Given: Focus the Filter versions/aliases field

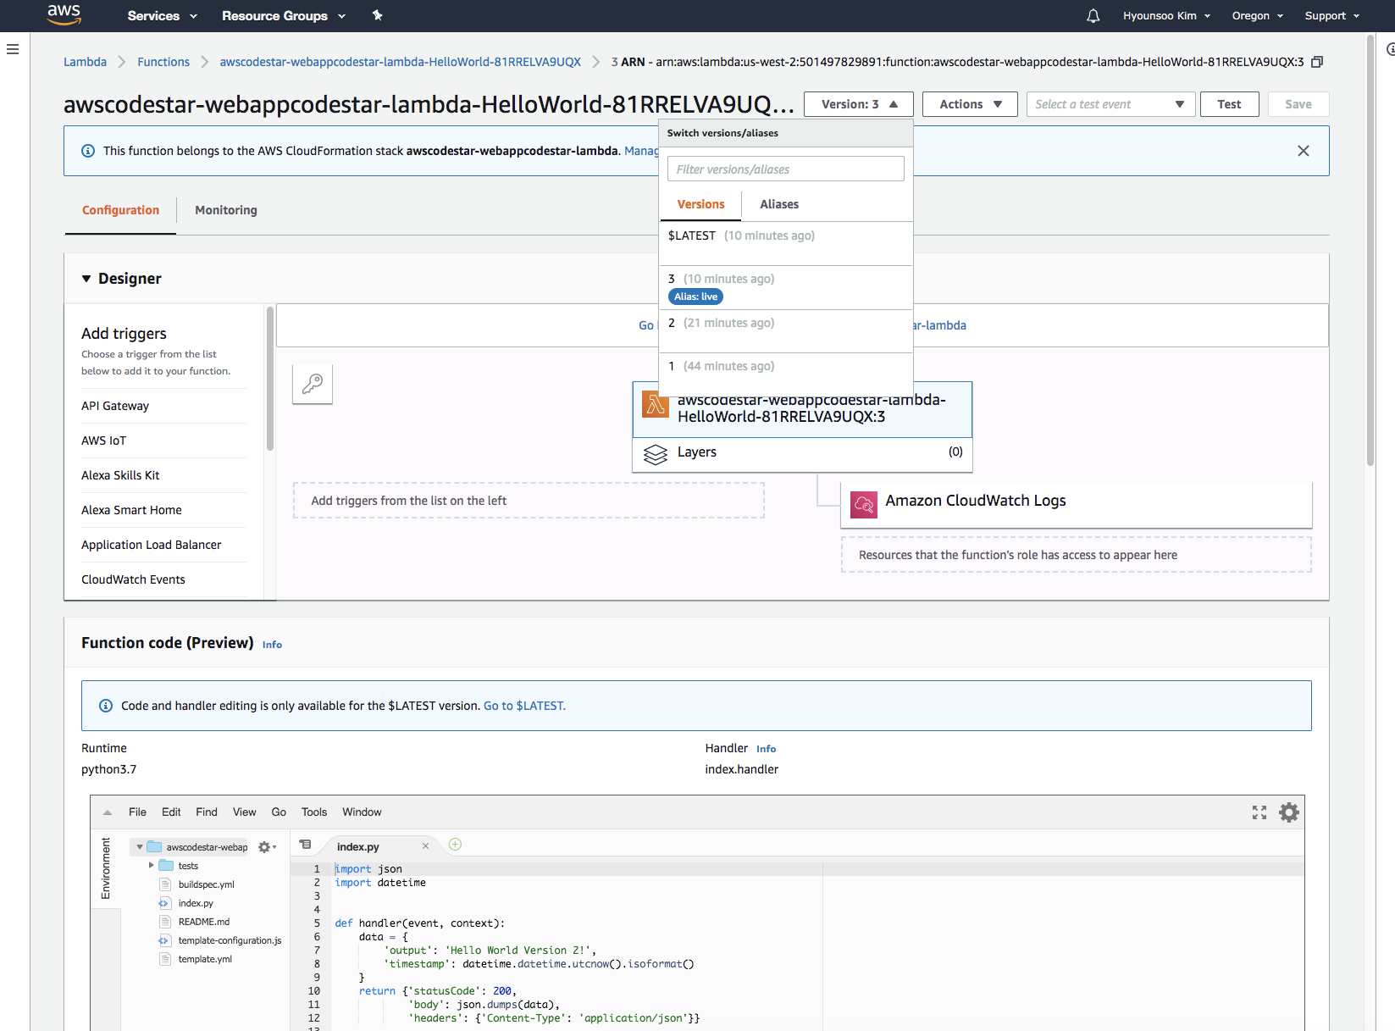Looking at the screenshot, I should 785,169.
